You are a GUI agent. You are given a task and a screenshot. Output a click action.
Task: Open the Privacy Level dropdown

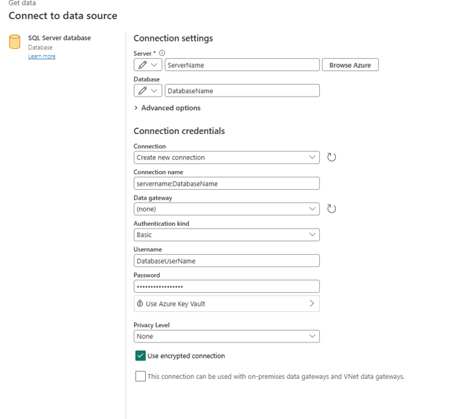(227, 336)
